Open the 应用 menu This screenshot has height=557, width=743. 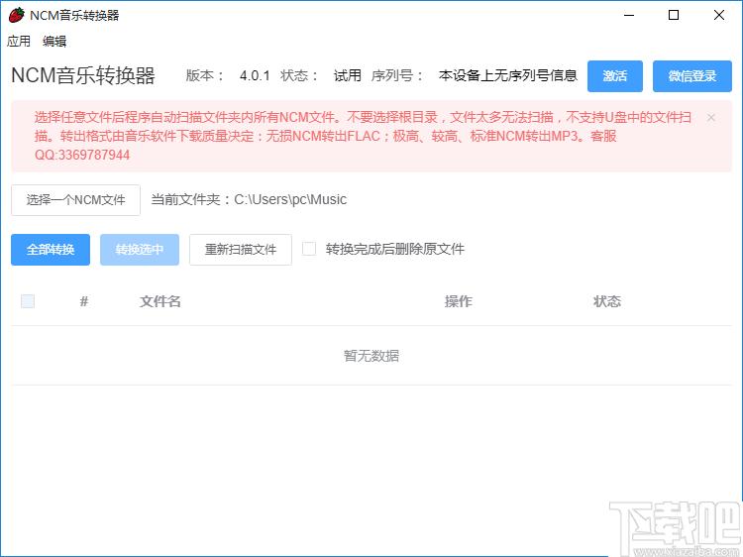coord(19,42)
